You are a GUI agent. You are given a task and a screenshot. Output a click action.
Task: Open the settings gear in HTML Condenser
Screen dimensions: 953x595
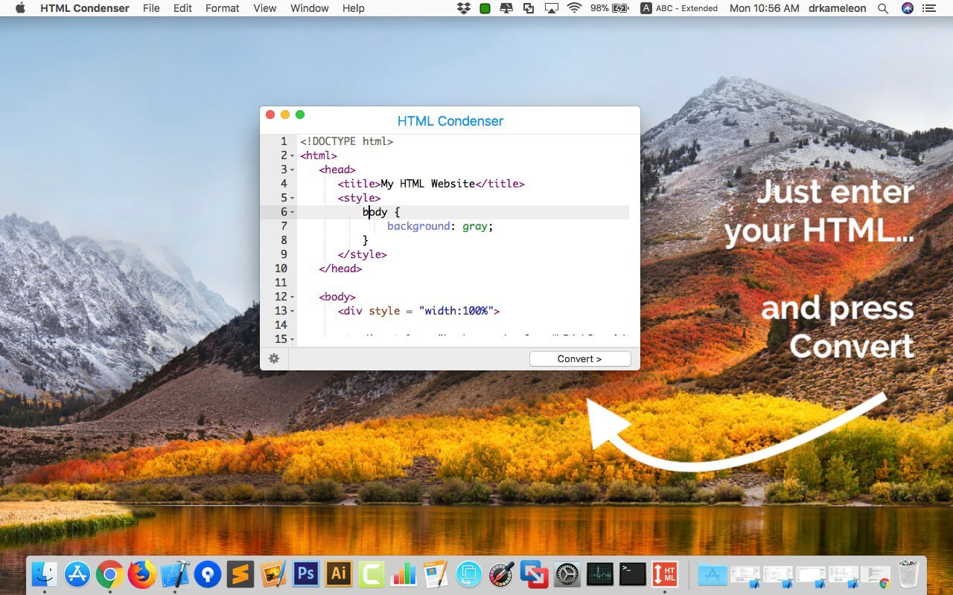[274, 358]
